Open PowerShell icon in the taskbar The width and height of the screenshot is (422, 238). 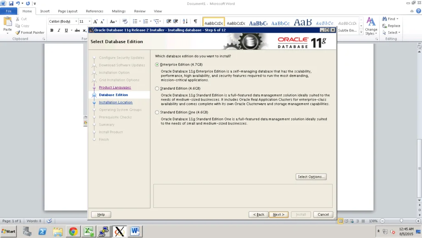[42, 231]
